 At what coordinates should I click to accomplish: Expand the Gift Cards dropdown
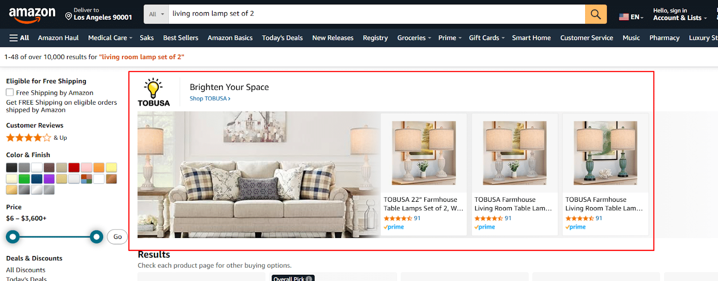[x=487, y=38]
